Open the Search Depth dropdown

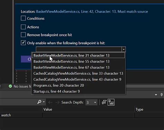point(91,102)
